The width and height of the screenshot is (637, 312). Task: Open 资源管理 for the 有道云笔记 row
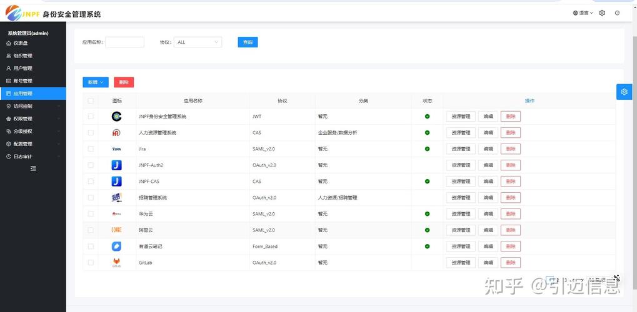click(461, 246)
